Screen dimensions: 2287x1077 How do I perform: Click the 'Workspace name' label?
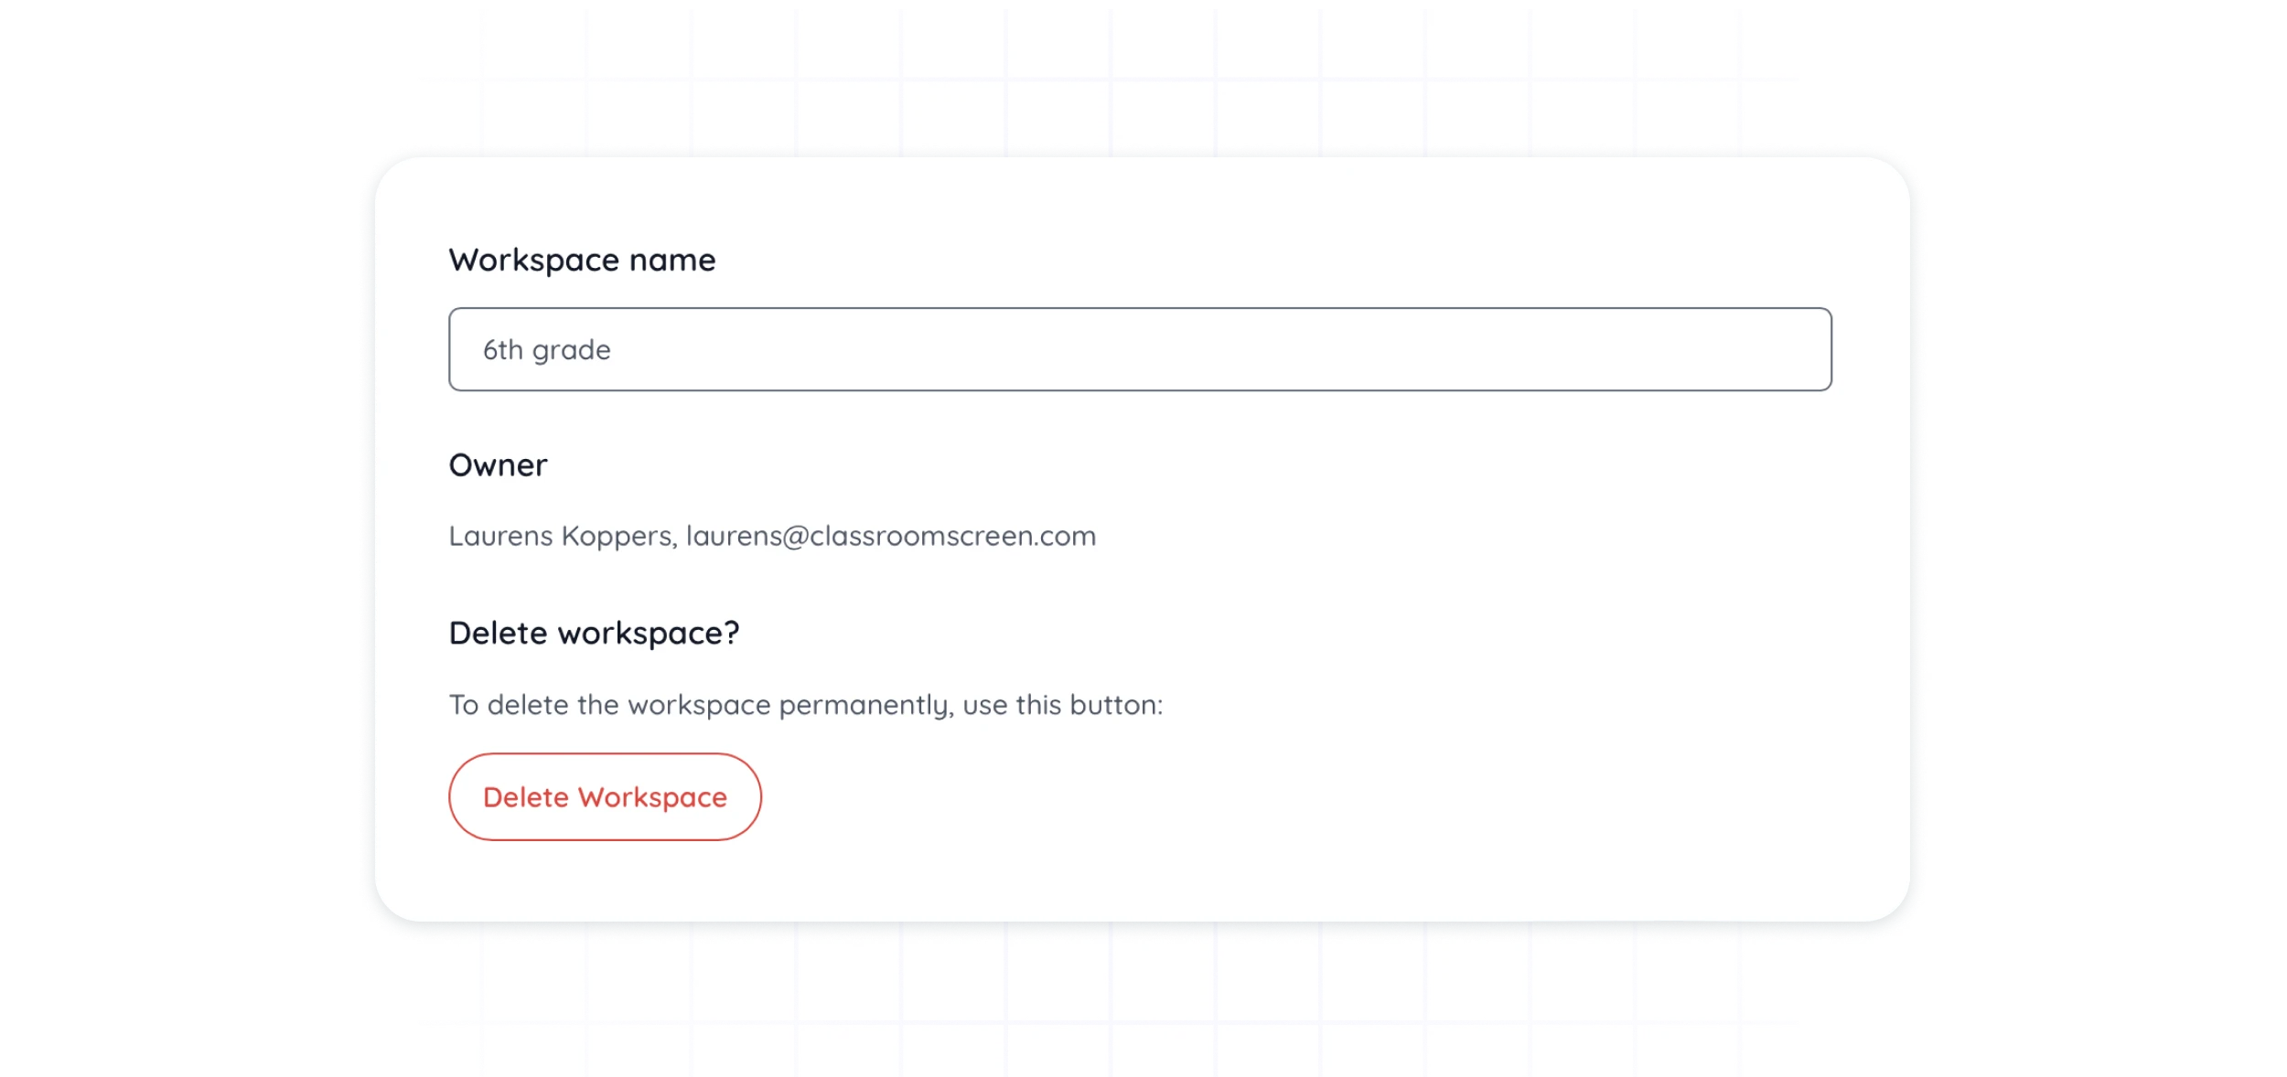click(582, 261)
